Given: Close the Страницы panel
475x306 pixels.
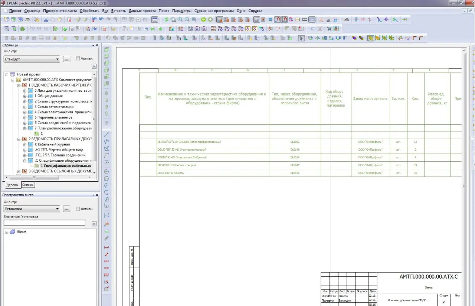Looking at the screenshot, I should 97,45.
